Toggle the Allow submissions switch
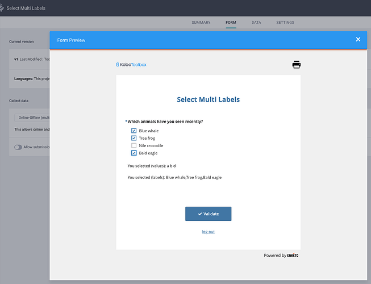The height and width of the screenshot is (284, 371). 18,147
